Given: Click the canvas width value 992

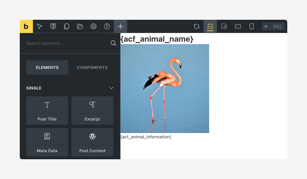Looking at the screenshot, I should [277, 27].
